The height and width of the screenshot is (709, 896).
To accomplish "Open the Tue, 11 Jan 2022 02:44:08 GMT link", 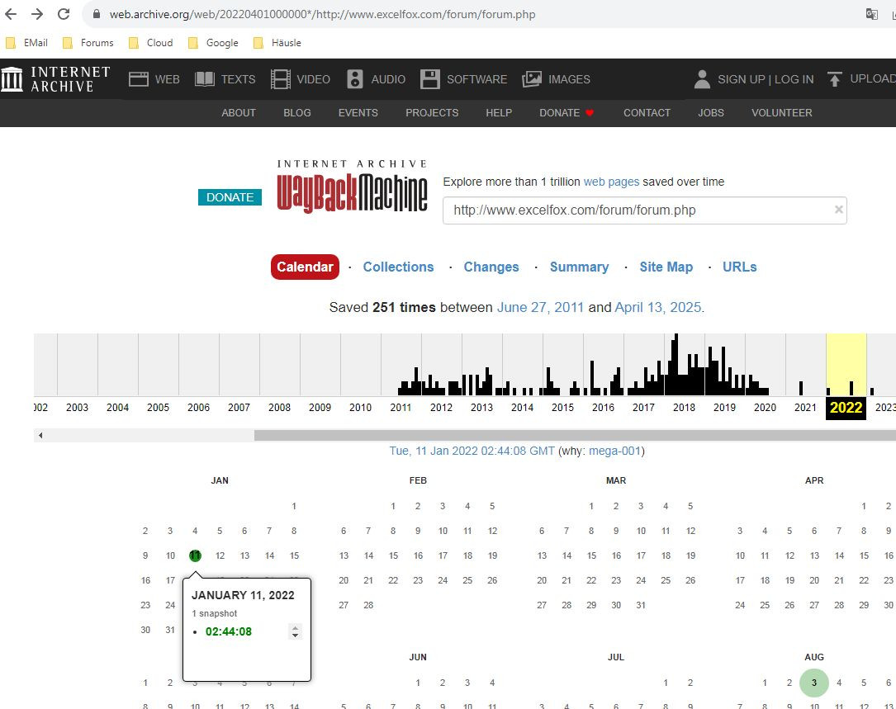I will [x=472, y=451].
